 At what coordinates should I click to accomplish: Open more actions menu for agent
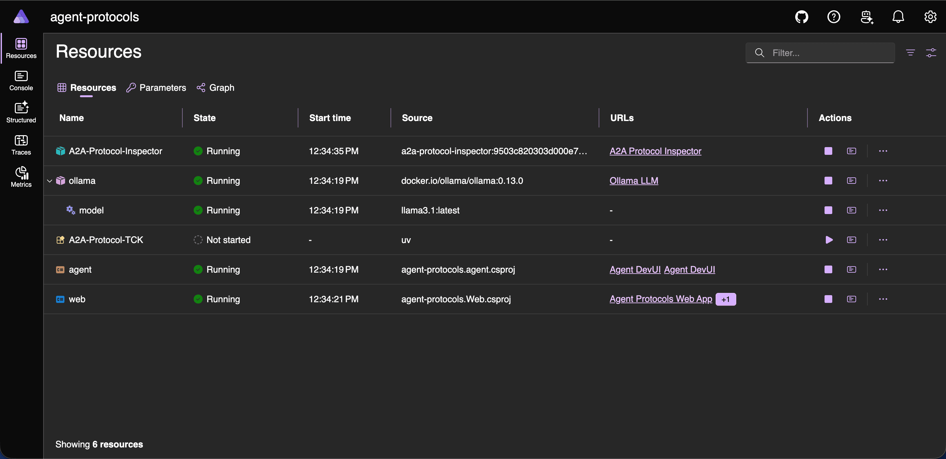coord(883,270)
